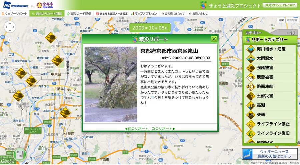Open the newspaper icon at bottom left
Screen dimensions: 300x165
(20, 154)
